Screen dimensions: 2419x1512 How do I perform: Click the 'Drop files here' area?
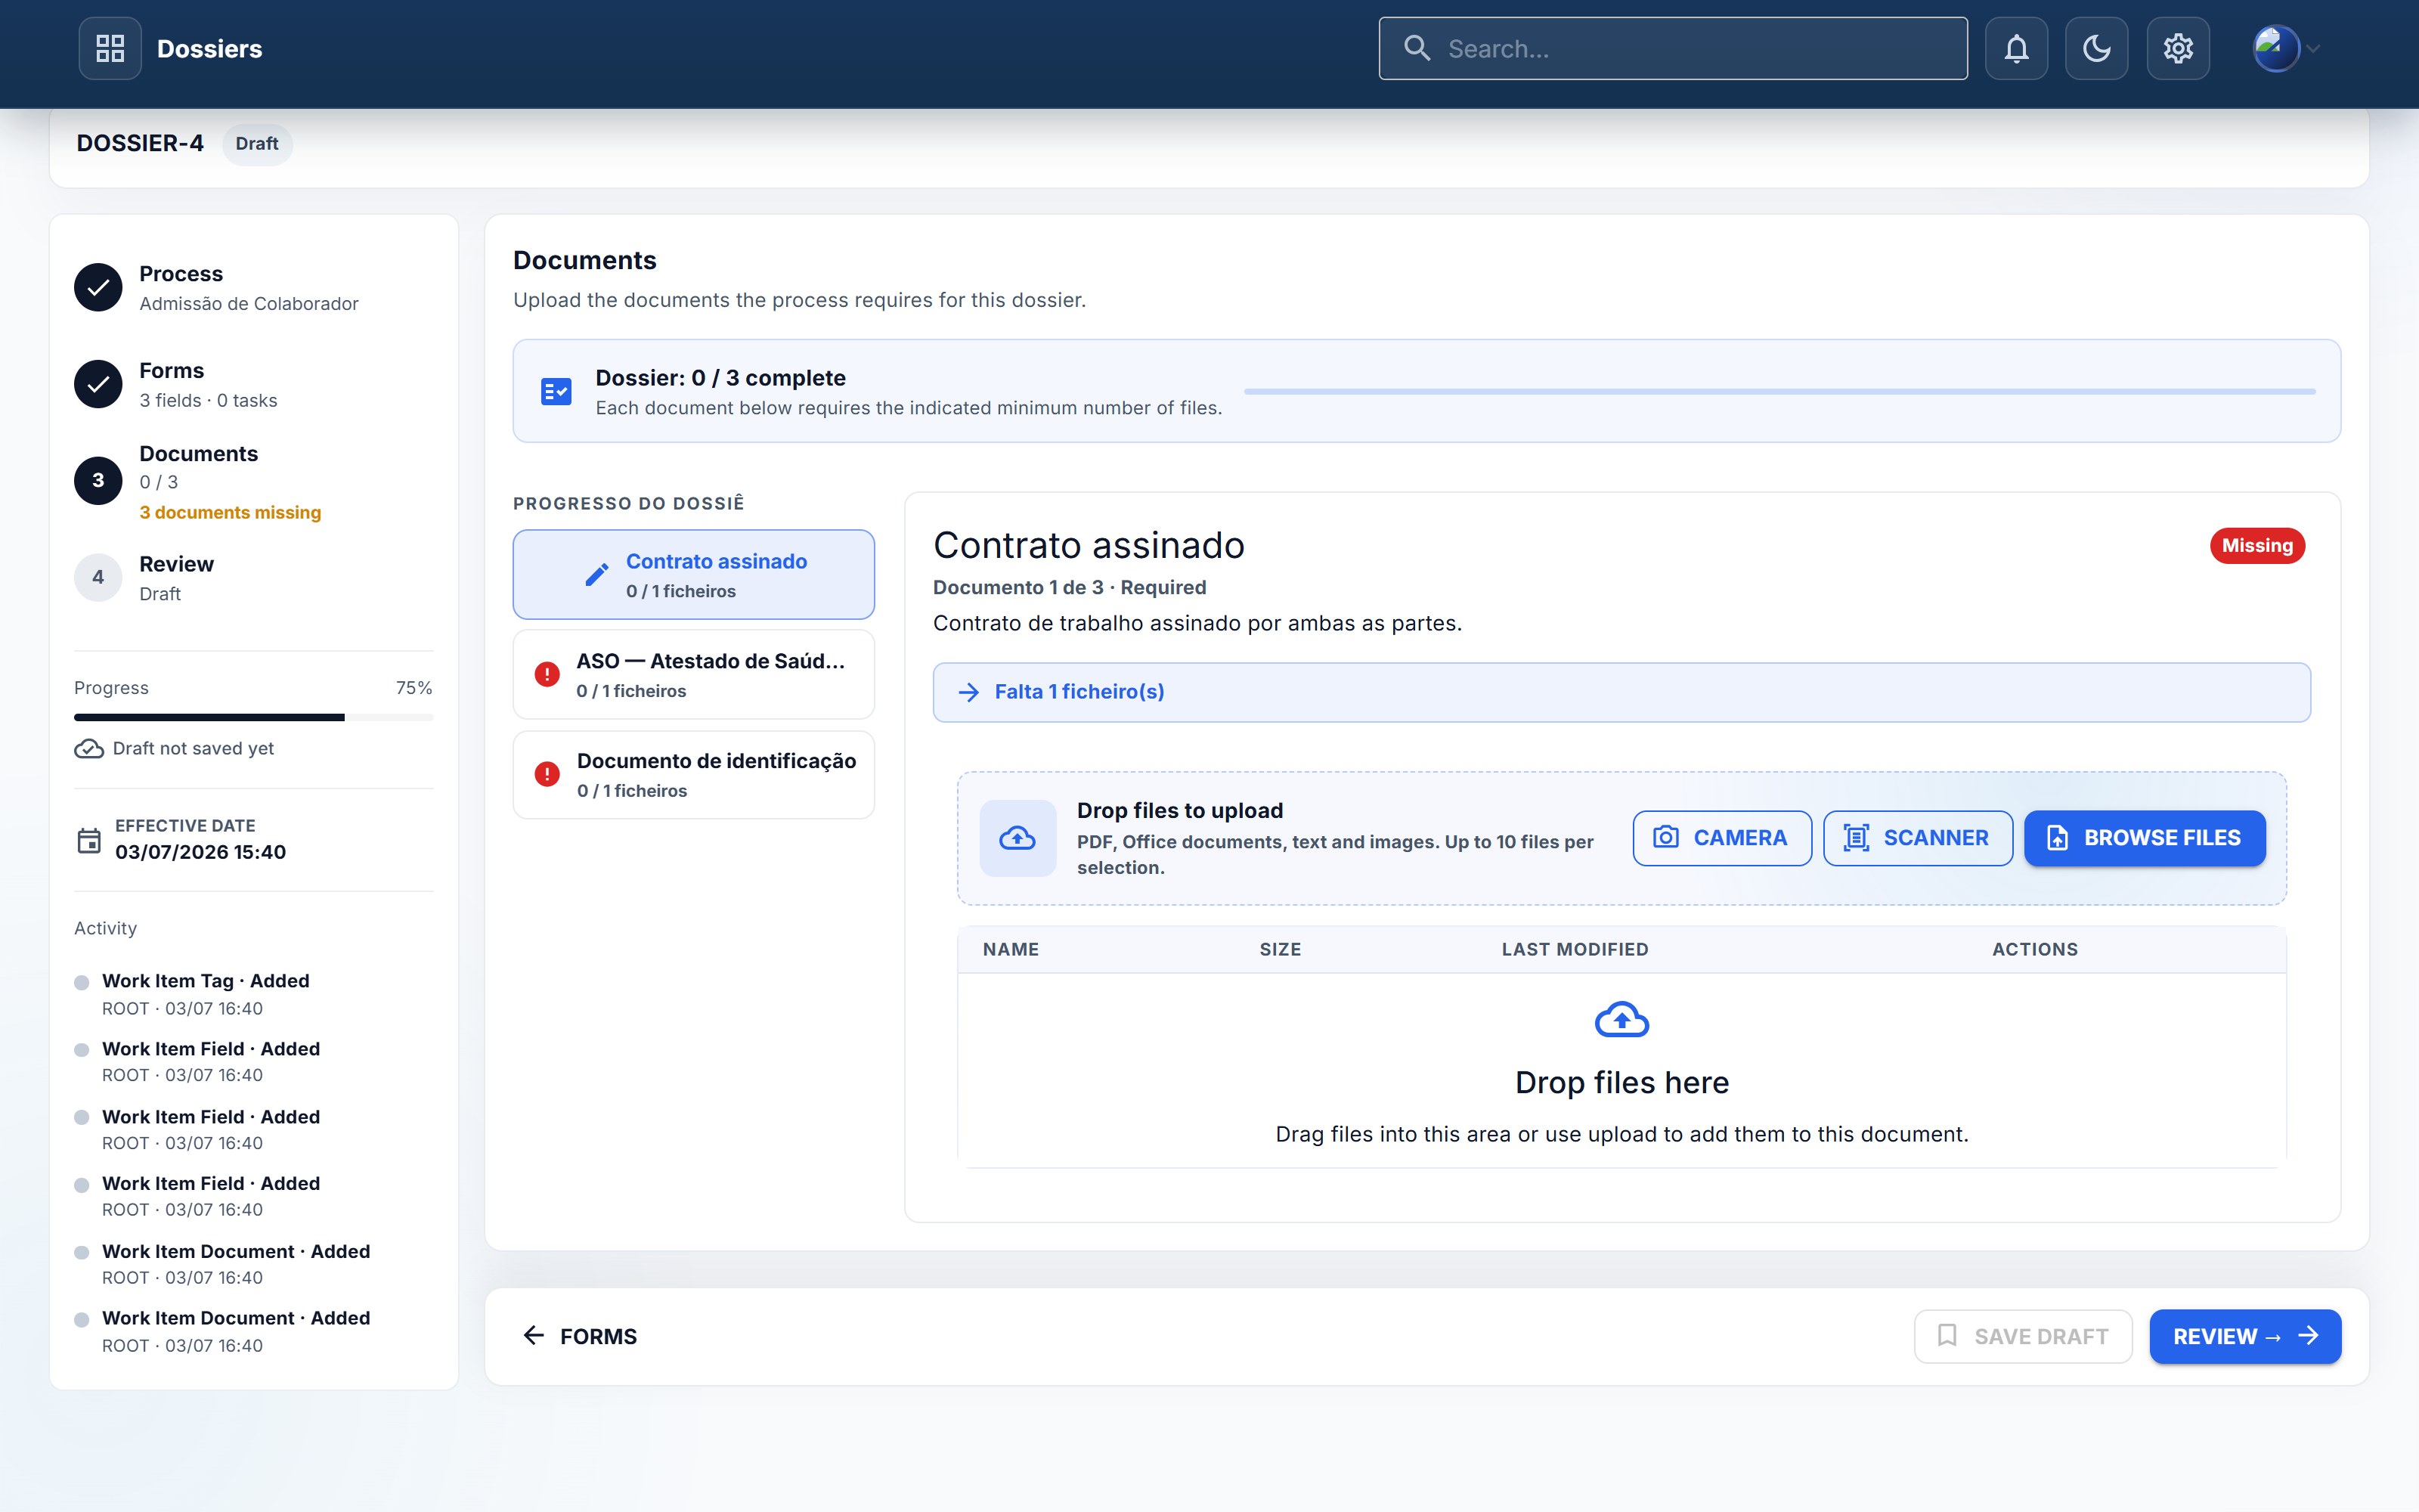1621,1070
